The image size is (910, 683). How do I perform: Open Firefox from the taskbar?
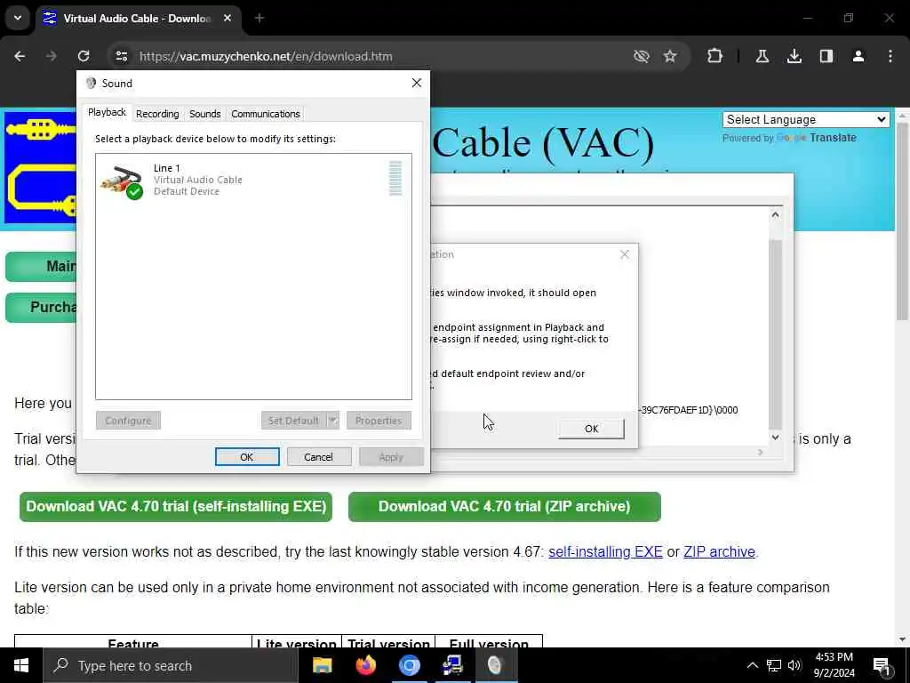tap(365, 665)
